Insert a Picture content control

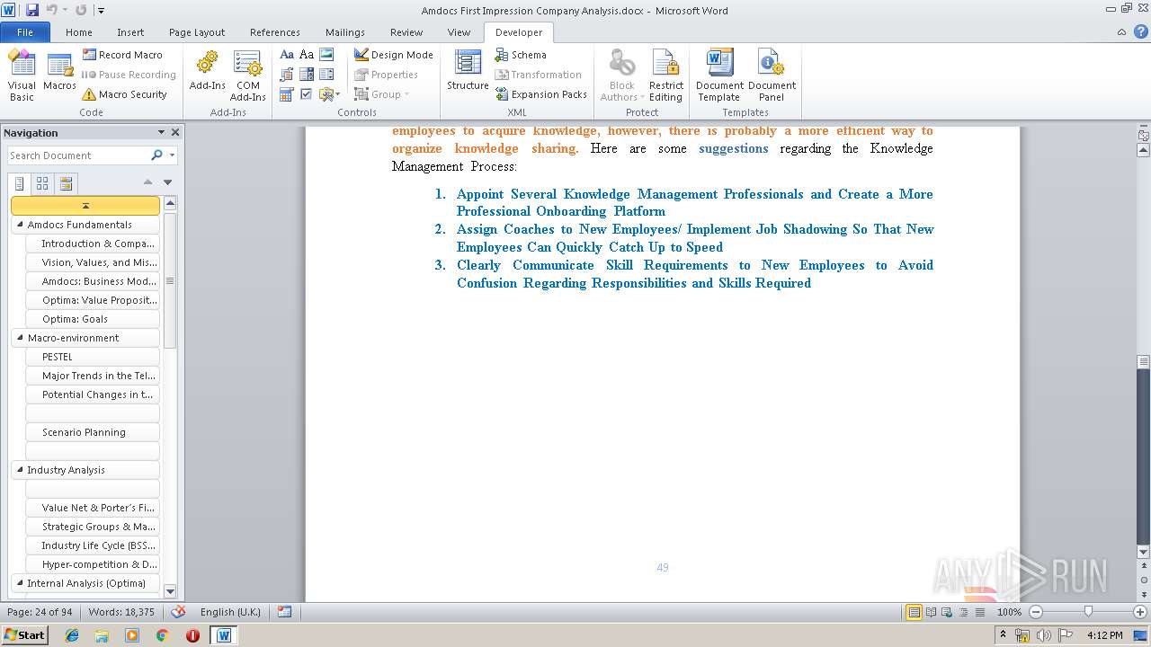pyautogui.click(x=326, y=55)
